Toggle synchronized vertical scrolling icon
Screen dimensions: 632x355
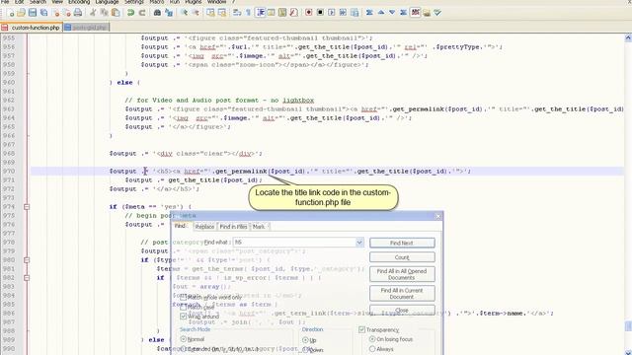pos(210,13)
